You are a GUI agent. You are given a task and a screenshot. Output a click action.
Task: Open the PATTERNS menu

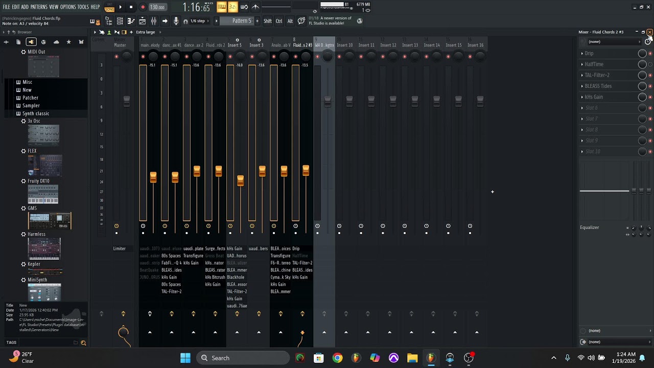pyautogui.click(x=39, y=7)
